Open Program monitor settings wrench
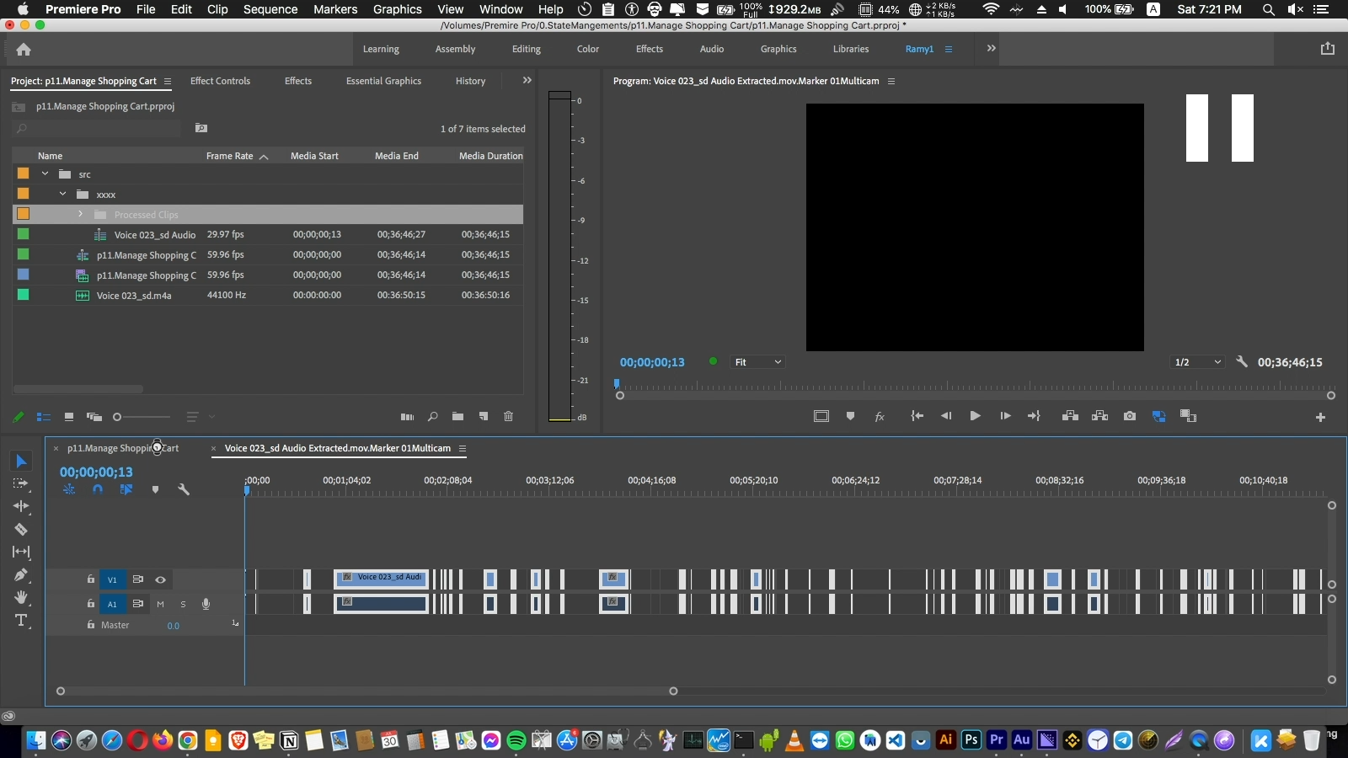 tap(1242, 362)
